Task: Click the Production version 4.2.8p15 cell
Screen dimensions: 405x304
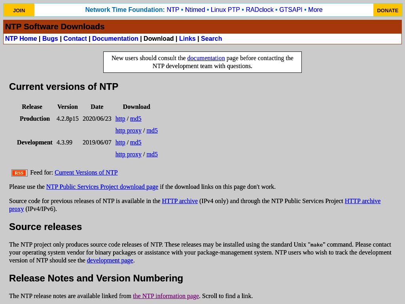Action: tap(67, 119)
